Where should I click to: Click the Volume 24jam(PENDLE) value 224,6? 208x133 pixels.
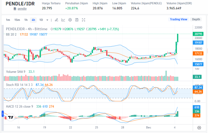135,8
